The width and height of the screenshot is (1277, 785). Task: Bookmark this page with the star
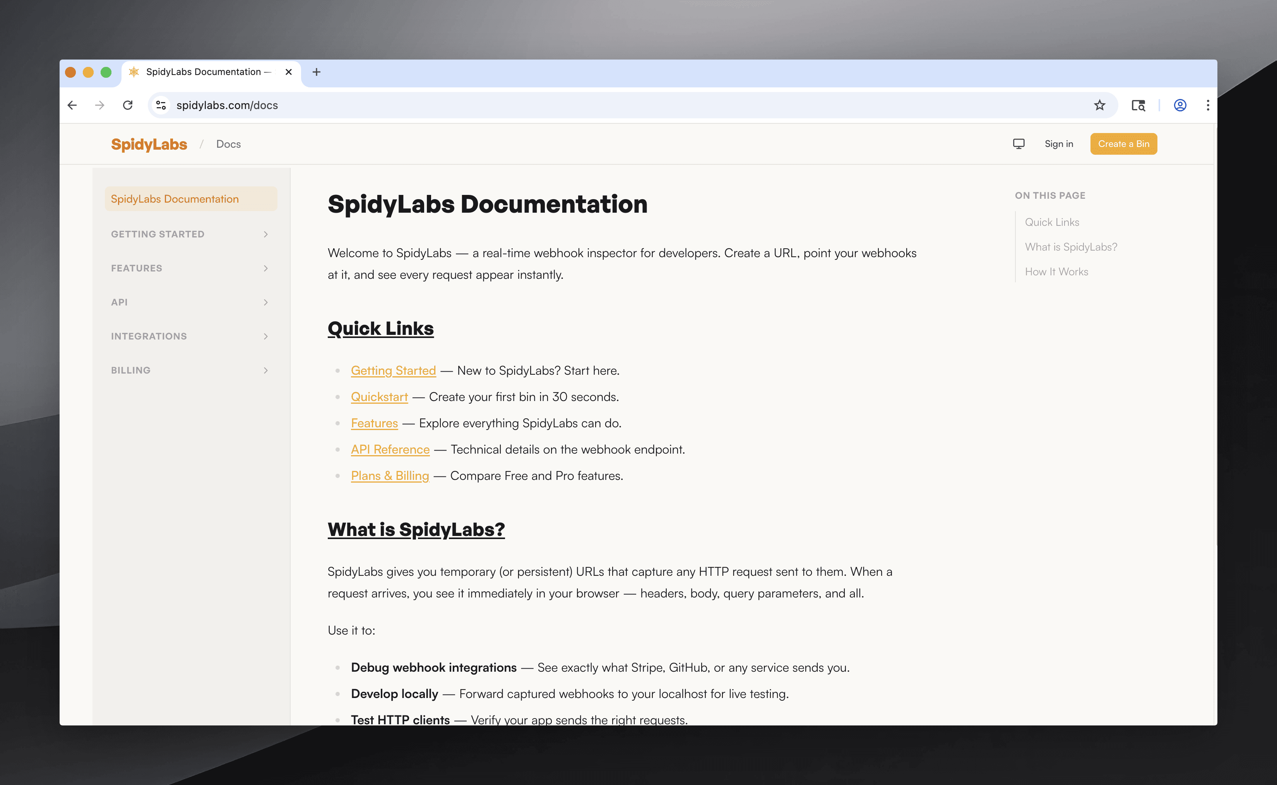click(x=1099, y=105)
